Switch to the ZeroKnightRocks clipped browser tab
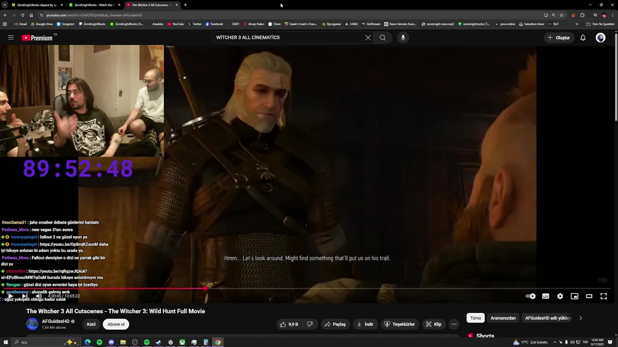This screenshot has height=347, width=618. (x=37, y=5)
